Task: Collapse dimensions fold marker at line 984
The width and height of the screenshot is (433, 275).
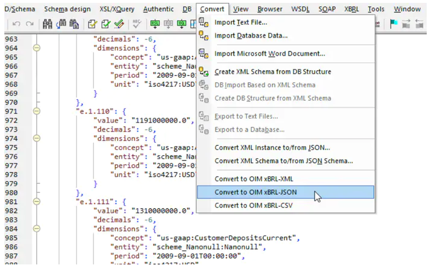Action: (37, 229)
